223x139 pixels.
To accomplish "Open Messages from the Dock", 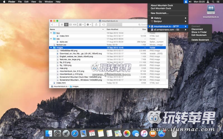I will click(135, 133).
